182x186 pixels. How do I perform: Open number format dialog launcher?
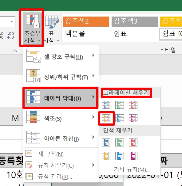click(x=15, y=51)
